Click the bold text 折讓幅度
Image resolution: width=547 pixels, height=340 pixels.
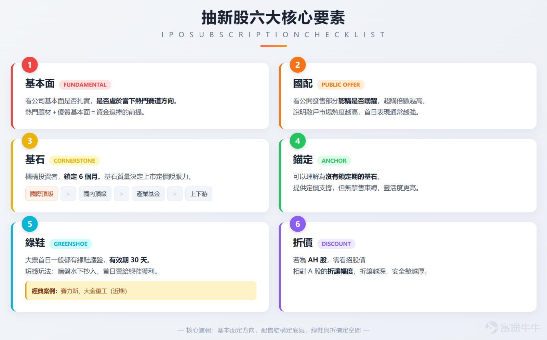point(340,271)
